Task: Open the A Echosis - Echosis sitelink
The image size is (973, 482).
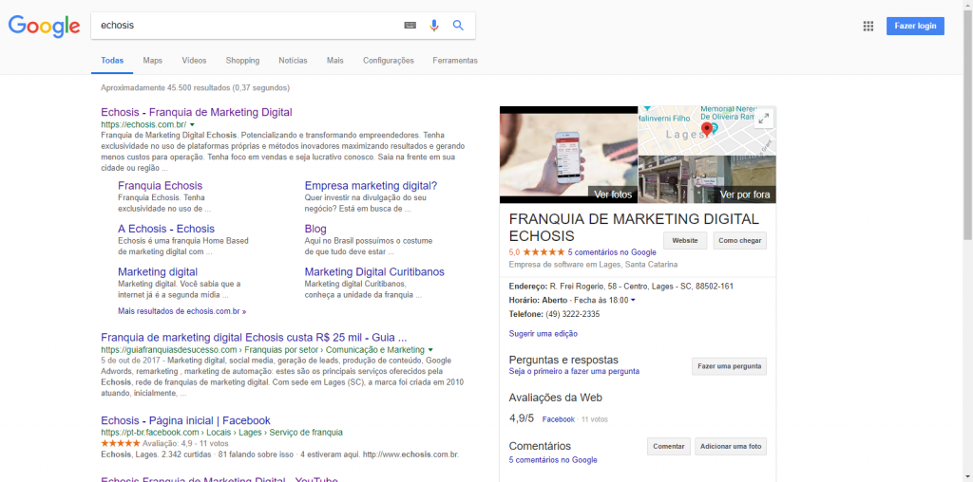Action: point(166,229)
